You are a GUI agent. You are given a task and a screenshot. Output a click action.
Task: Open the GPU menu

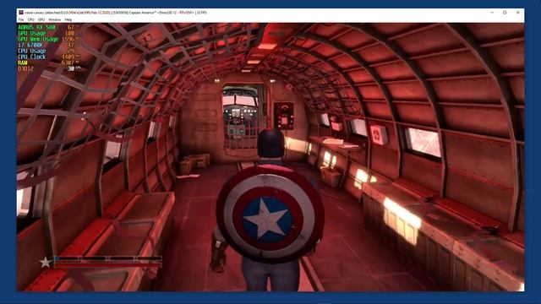[x=41, y=19]
